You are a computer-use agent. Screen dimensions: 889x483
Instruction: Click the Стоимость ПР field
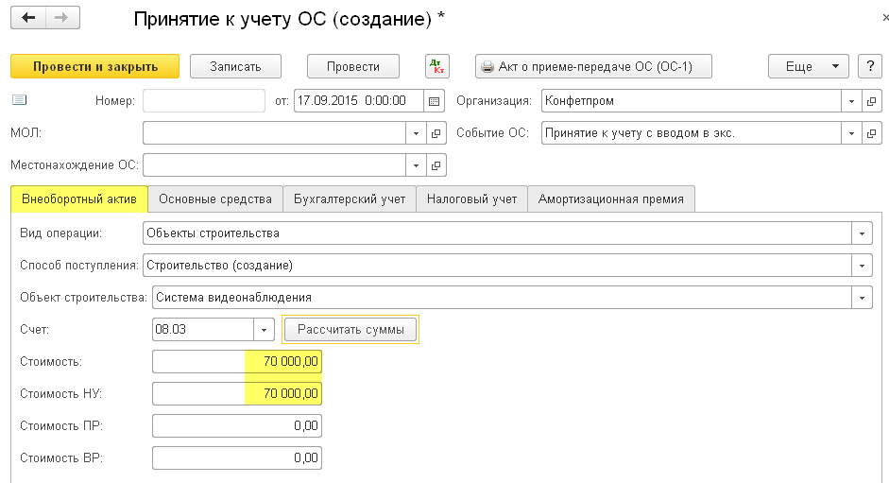click(x=237, y=425)
